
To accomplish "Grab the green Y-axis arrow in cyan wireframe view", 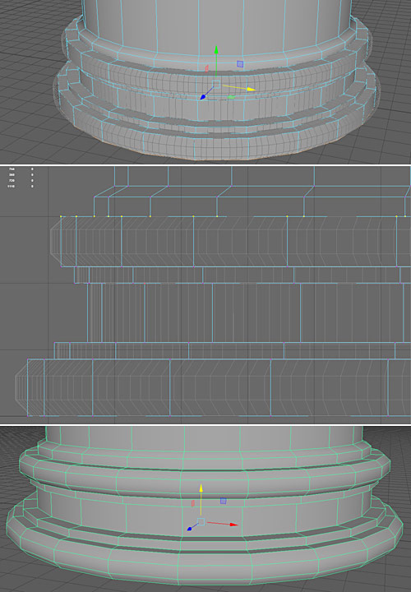I will (216, 49).
